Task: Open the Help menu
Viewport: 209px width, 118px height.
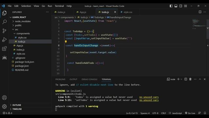Action: (x=69, y=6)
